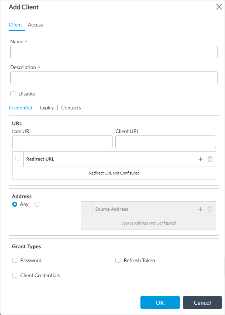Check the Client Credentials grant type
Image resolution: width=225 pixels, height=315 pixels.
[15, 275]
